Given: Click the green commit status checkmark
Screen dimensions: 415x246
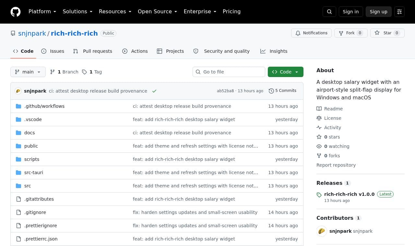Looking at the screenshot, I should 154,91.
